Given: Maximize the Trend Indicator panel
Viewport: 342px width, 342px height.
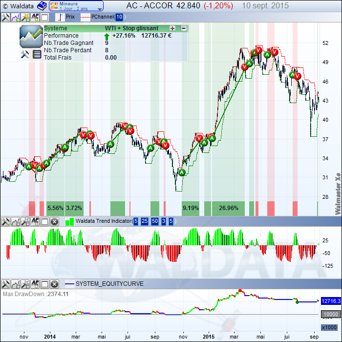Looking at the screenshot, I should click(45, 222).
